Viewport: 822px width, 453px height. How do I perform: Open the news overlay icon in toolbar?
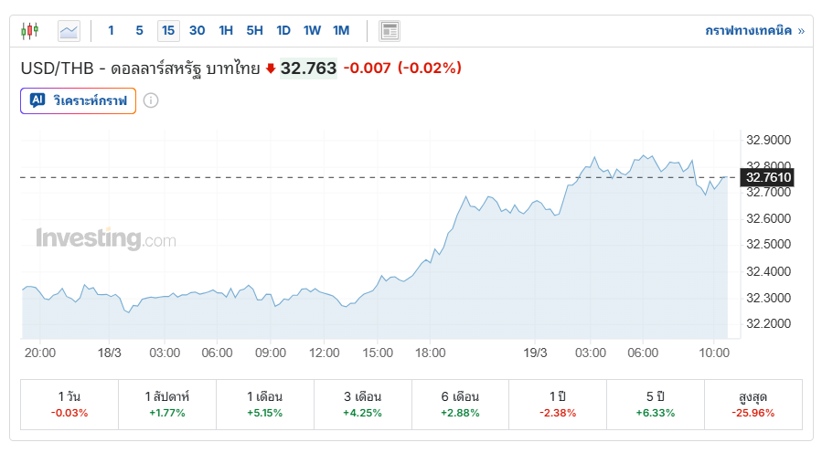[x=390, y=31]
